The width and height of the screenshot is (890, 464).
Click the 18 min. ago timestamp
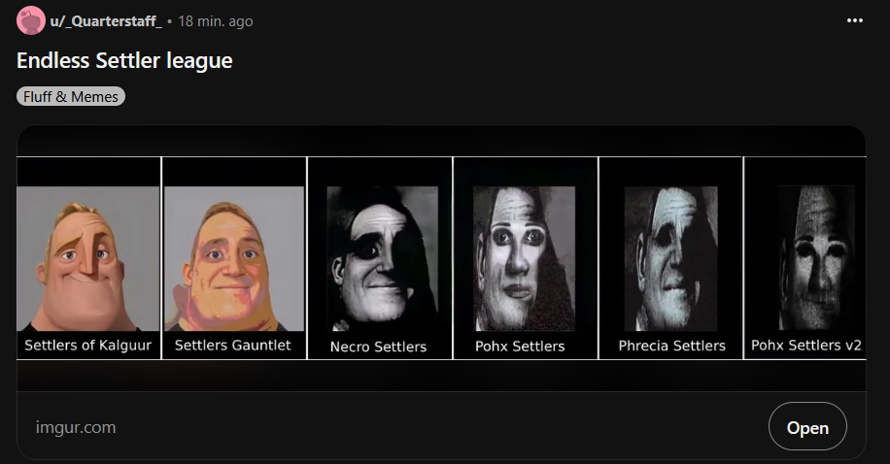click(x=215, y=21)
